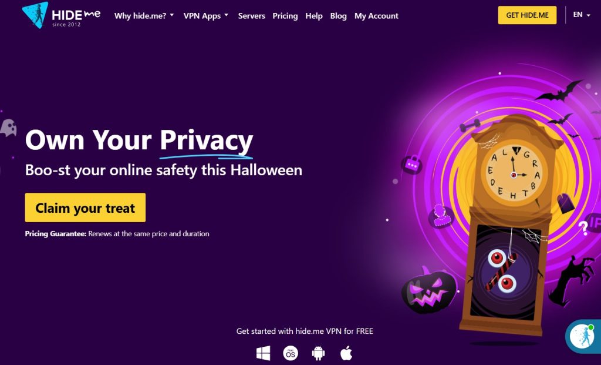Select the macOS download icon

pyautogui.click(x=291, y=353)
